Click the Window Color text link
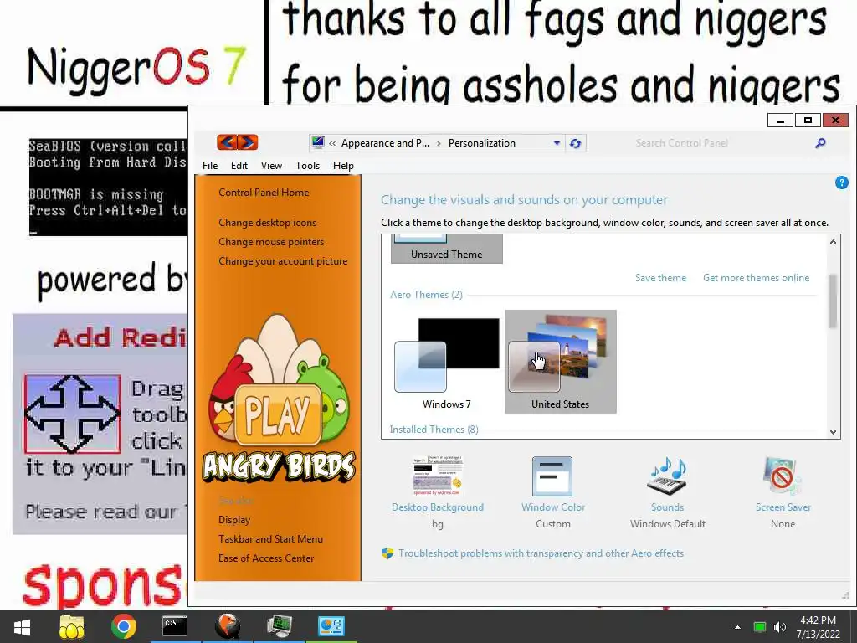 (x=552, y=507)
